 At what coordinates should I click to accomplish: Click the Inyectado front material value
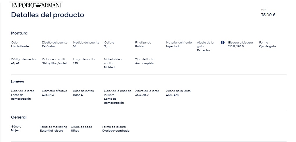point(173,46)
